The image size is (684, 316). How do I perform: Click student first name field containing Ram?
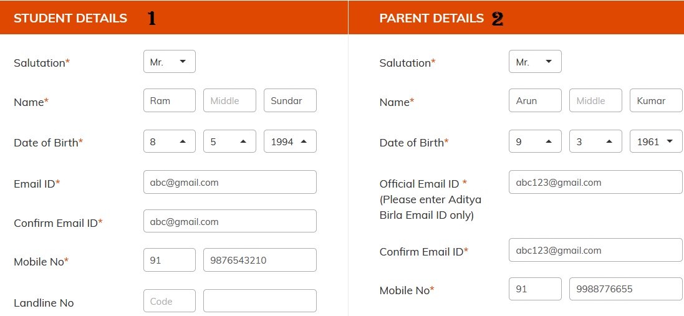tap(169, 100)
